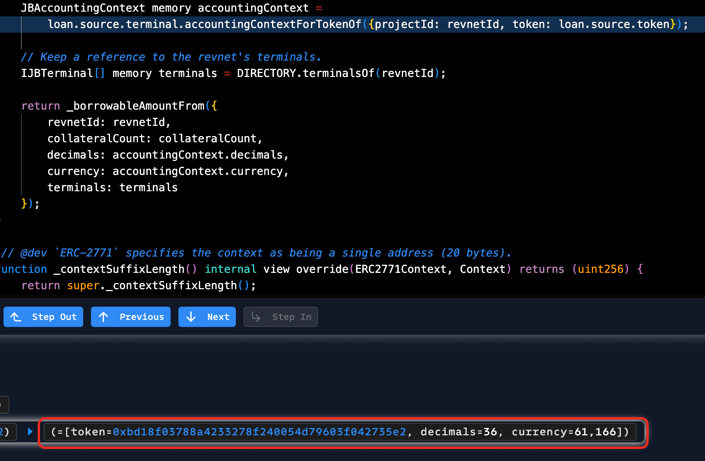Screen dimensions: 705x461
Task: Click the Previous up-arrow icon
Action: pos(103,317)
